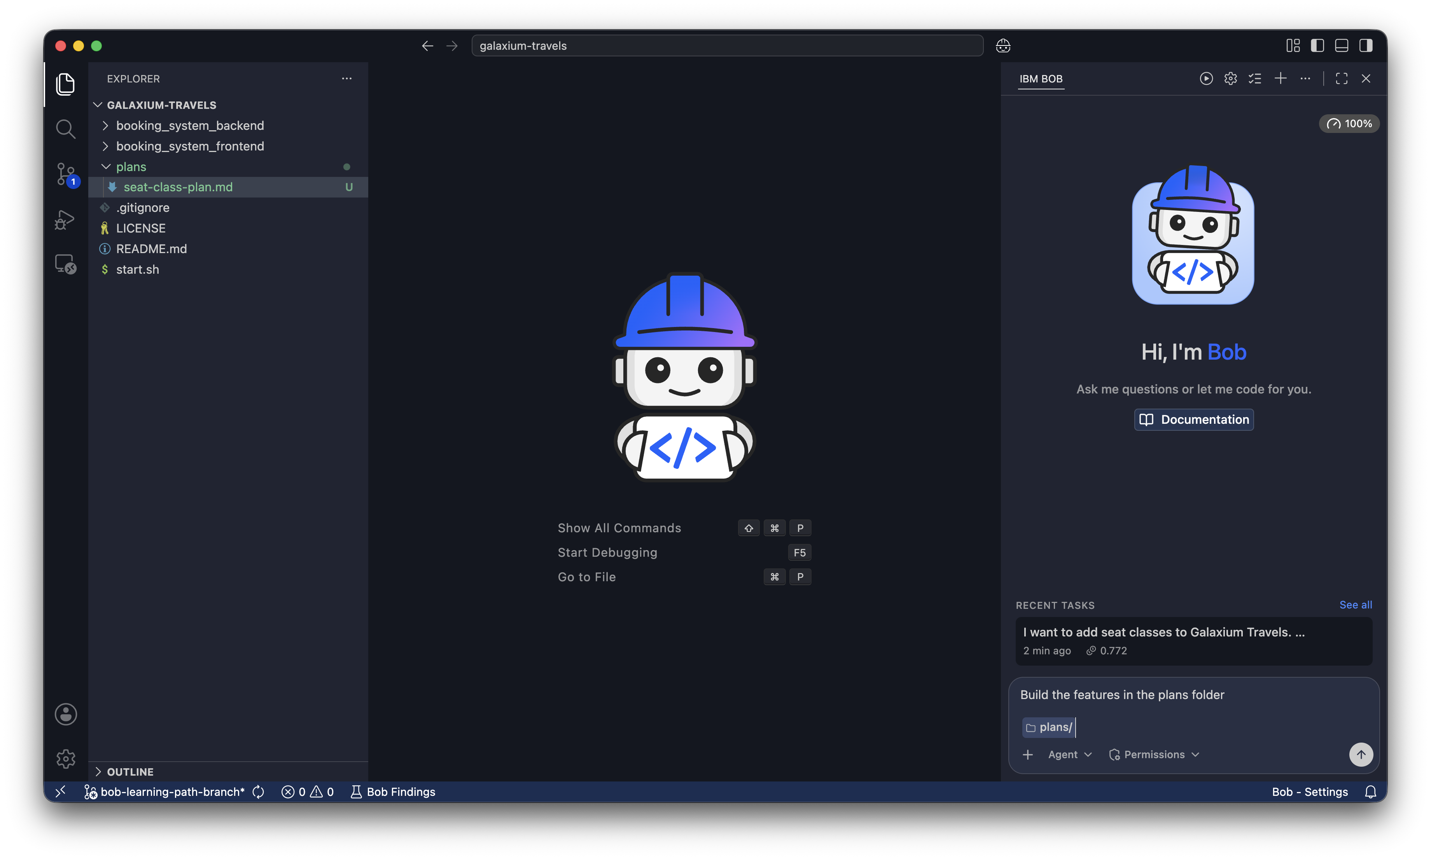Click Bob - Settings in status bar
The height and width of the screenshot is (860, 1431).
point(1310,792)
